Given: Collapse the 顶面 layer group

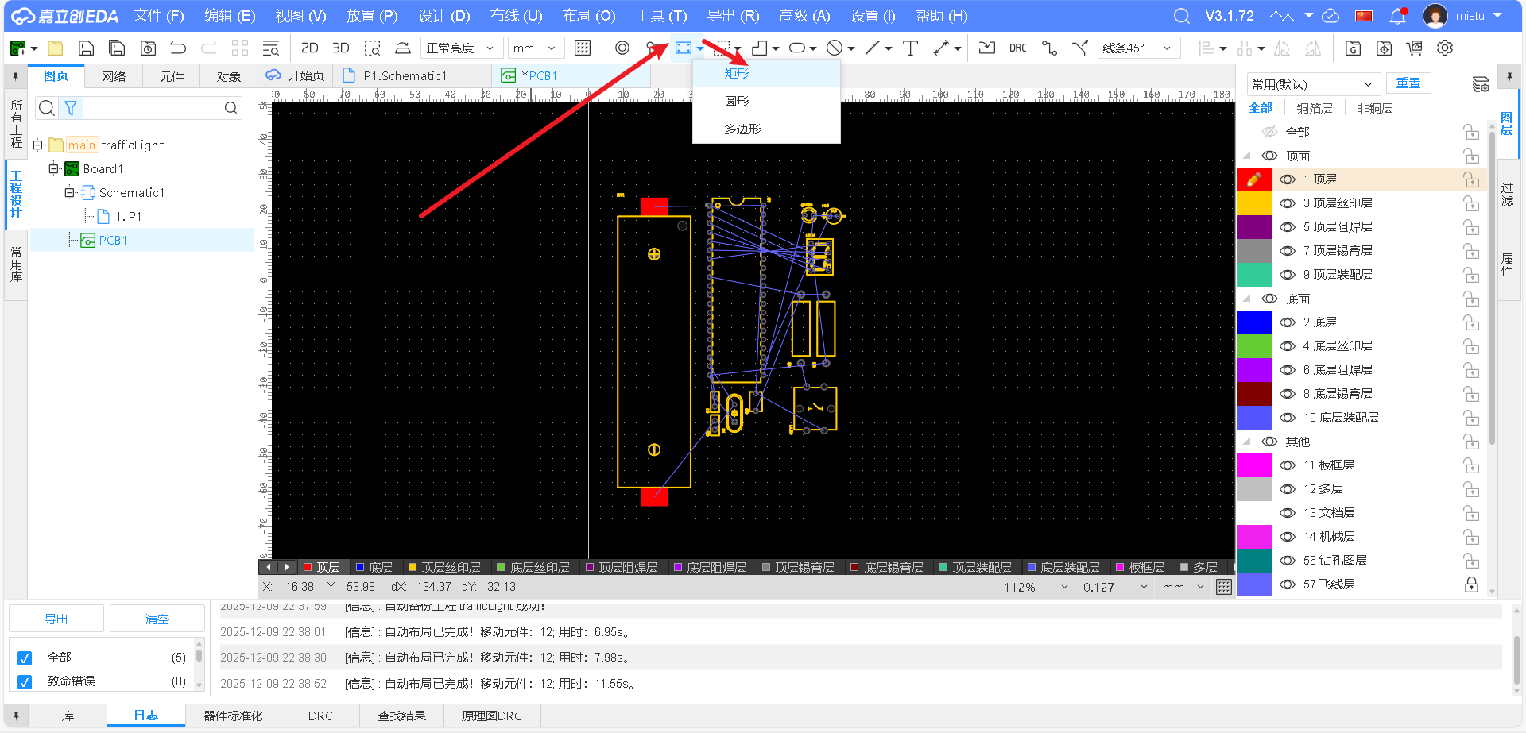Looking at the screenshot, I should [1247, 156].
